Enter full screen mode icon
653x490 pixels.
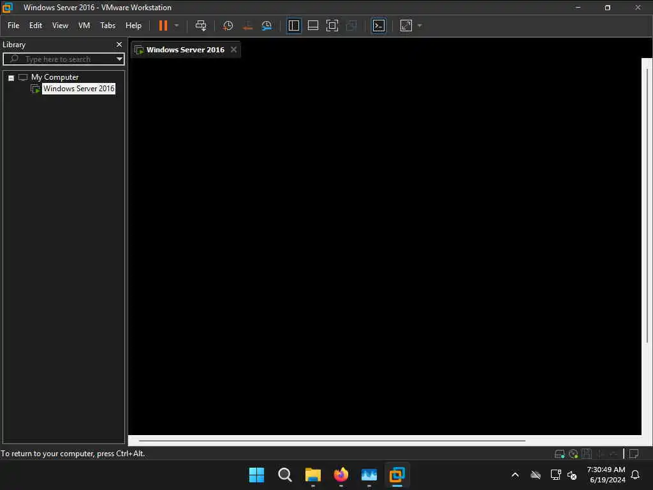point(332,26)
